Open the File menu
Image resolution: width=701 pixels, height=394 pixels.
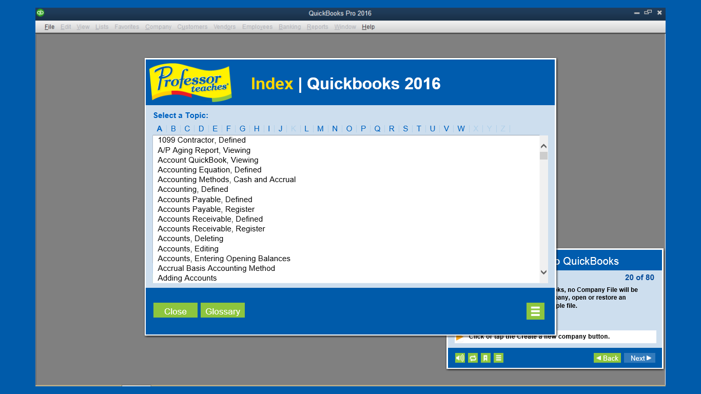(49, 27)
